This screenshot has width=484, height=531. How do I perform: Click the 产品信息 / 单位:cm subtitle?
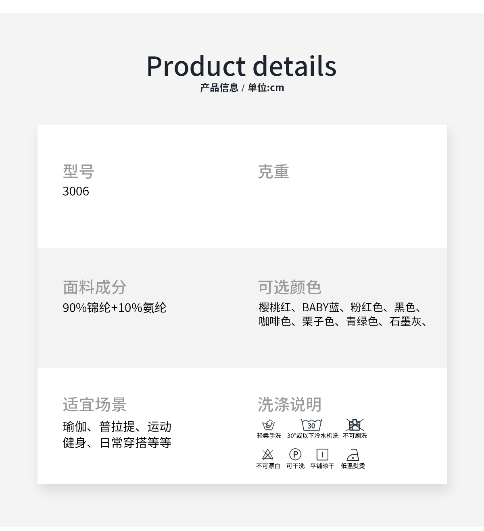tap(242, 87)
